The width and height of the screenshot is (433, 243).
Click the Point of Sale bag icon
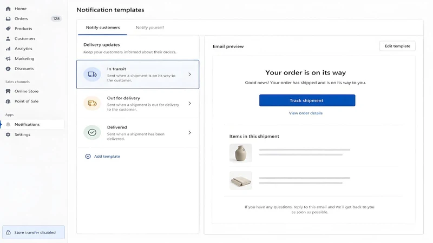[x=8, y=101]
